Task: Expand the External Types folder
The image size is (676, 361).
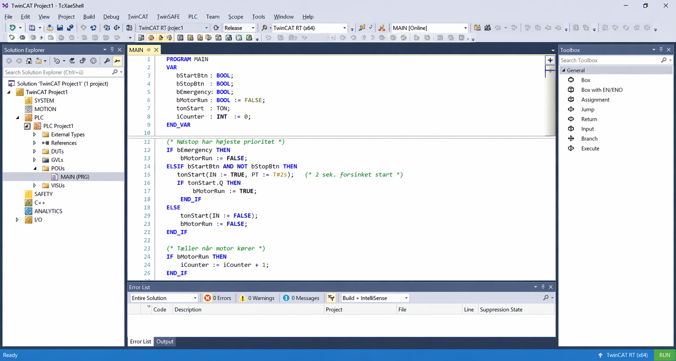Action: [35, 134]
